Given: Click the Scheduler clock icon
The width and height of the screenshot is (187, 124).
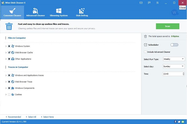Looking at the screenshot, I should (146, 45).
